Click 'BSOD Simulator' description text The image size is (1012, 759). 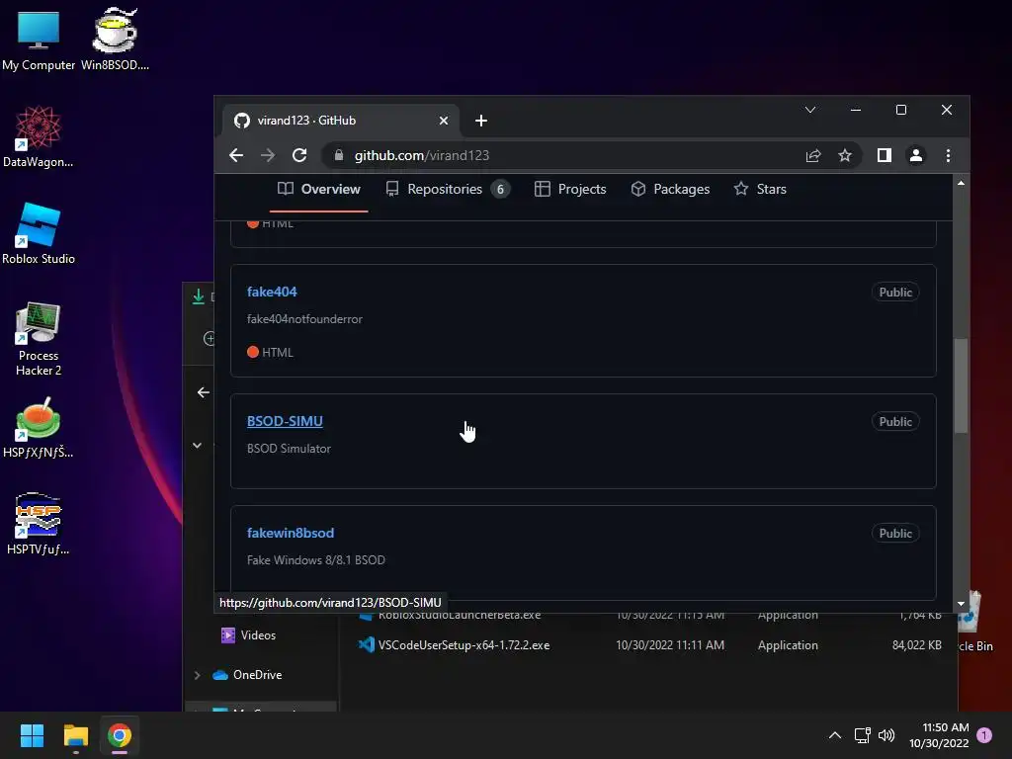pyautogui.click(x=289, y=449)
